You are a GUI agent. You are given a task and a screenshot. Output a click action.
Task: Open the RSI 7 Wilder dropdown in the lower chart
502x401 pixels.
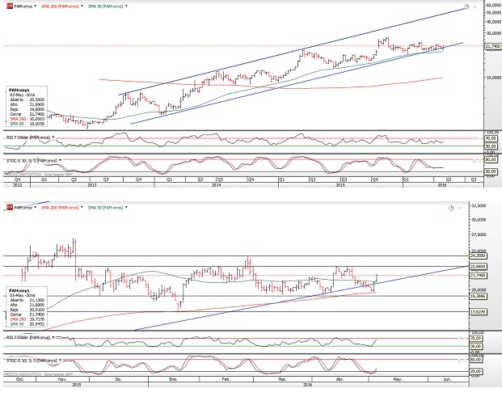(53, 337)
